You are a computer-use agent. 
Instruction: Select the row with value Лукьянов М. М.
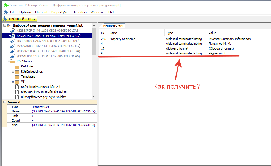185,44
